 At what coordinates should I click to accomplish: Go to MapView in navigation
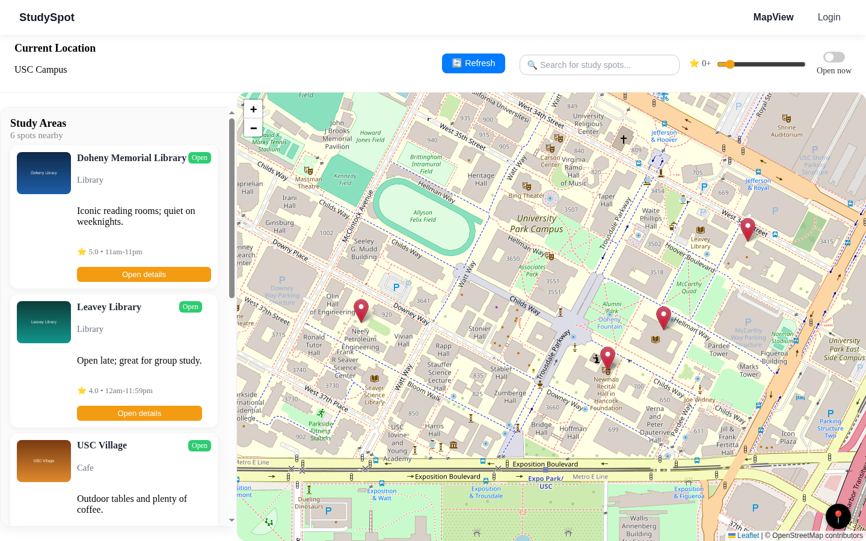[x=773, y=17]
